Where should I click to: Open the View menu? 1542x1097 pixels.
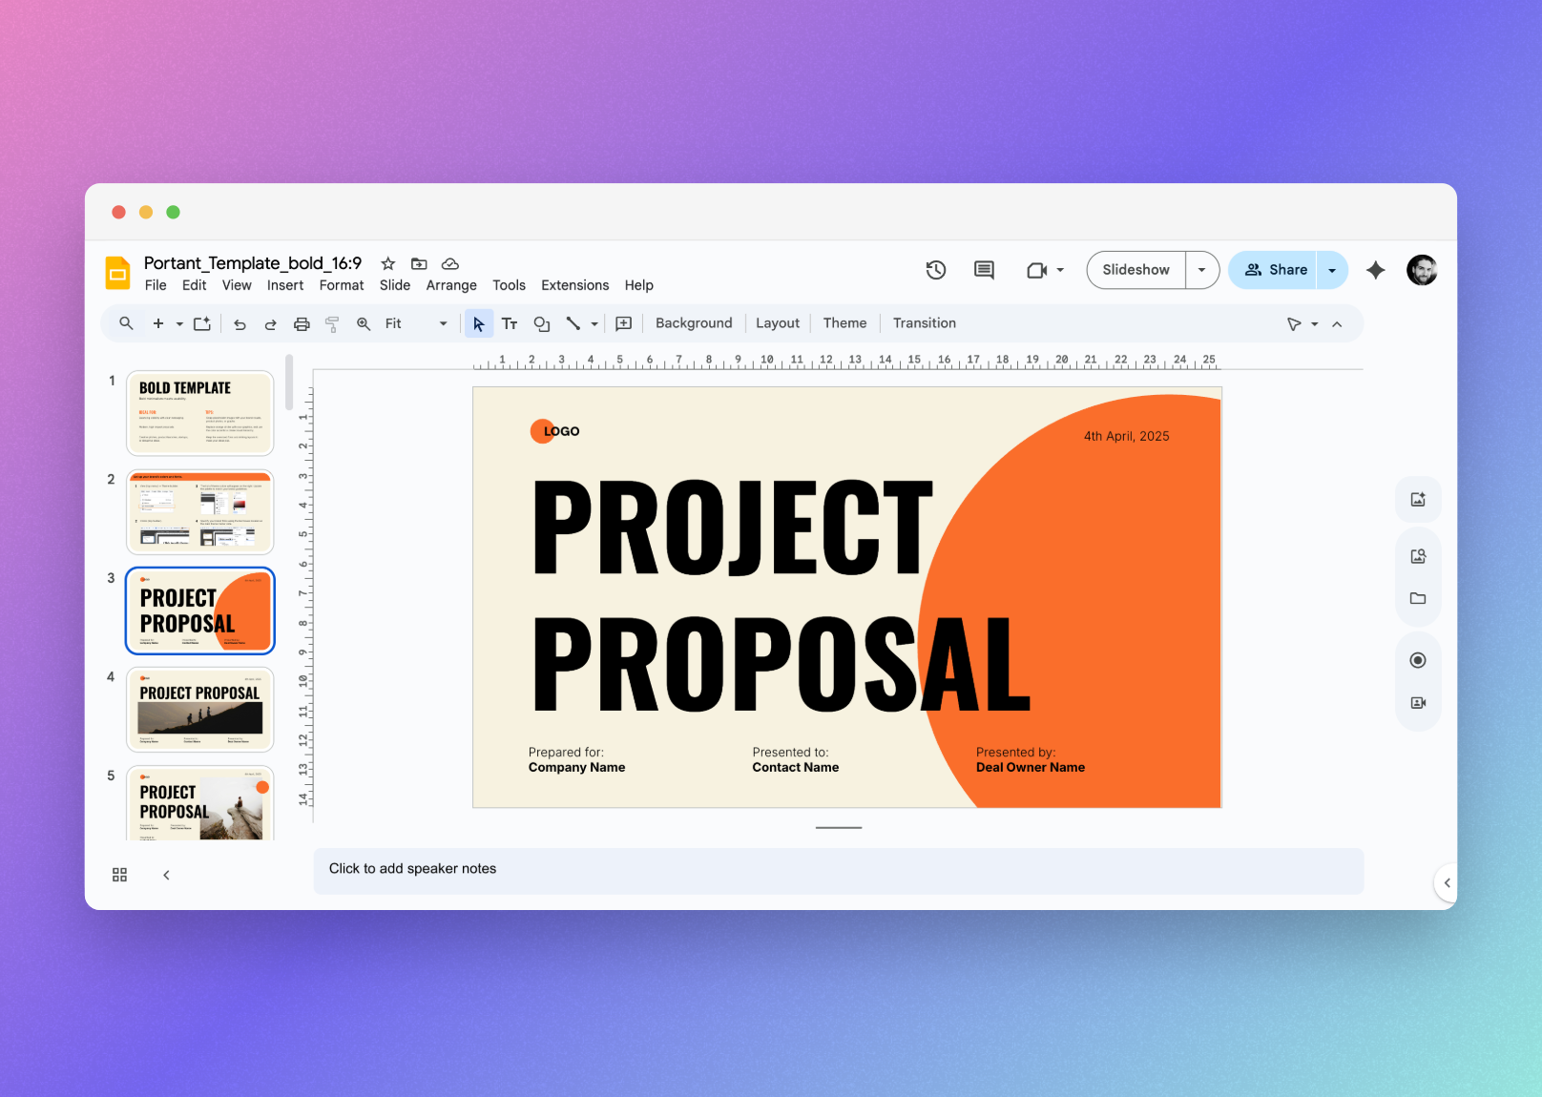(237, 285)
